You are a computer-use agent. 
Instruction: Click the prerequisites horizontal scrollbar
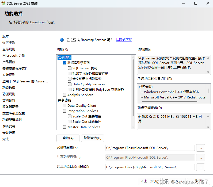click(x=170, y=101)
